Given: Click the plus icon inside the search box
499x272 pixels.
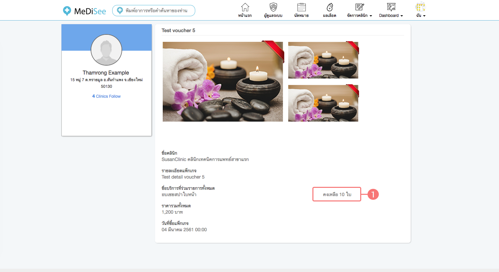Looking at the screenshot, I should pyautogui.click(x=120, y=11).
